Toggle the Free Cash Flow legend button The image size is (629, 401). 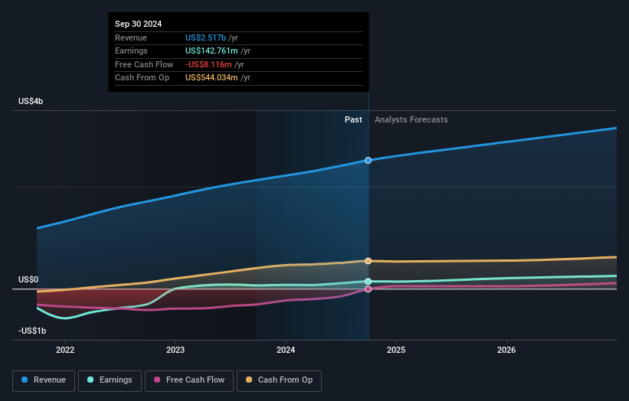click(x=189, y=380)
